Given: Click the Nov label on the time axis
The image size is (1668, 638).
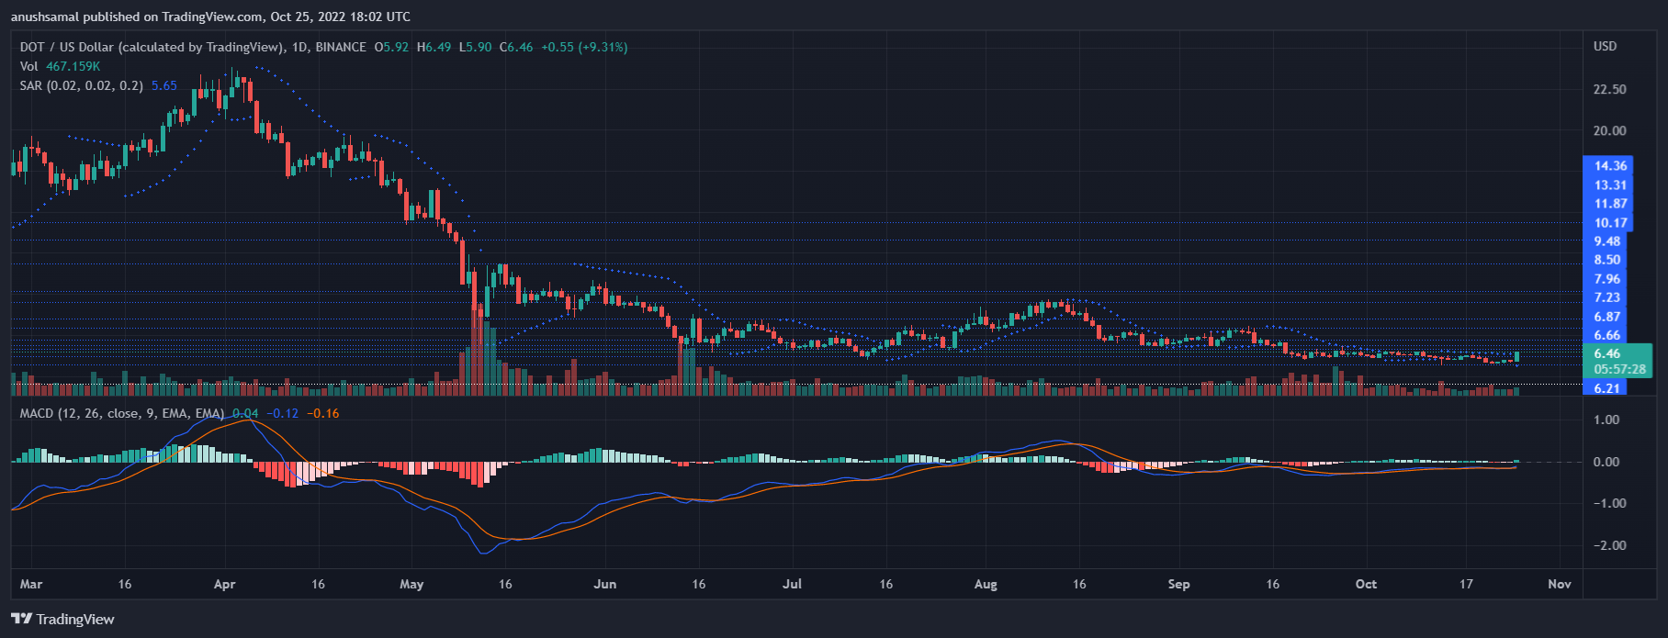Looking at the screenshot, I should click(x=1559, y=584).
